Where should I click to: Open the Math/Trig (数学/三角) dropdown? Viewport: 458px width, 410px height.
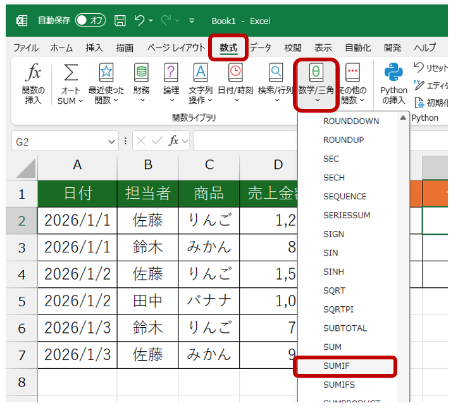pyautogui.click(x=317, y=85)
